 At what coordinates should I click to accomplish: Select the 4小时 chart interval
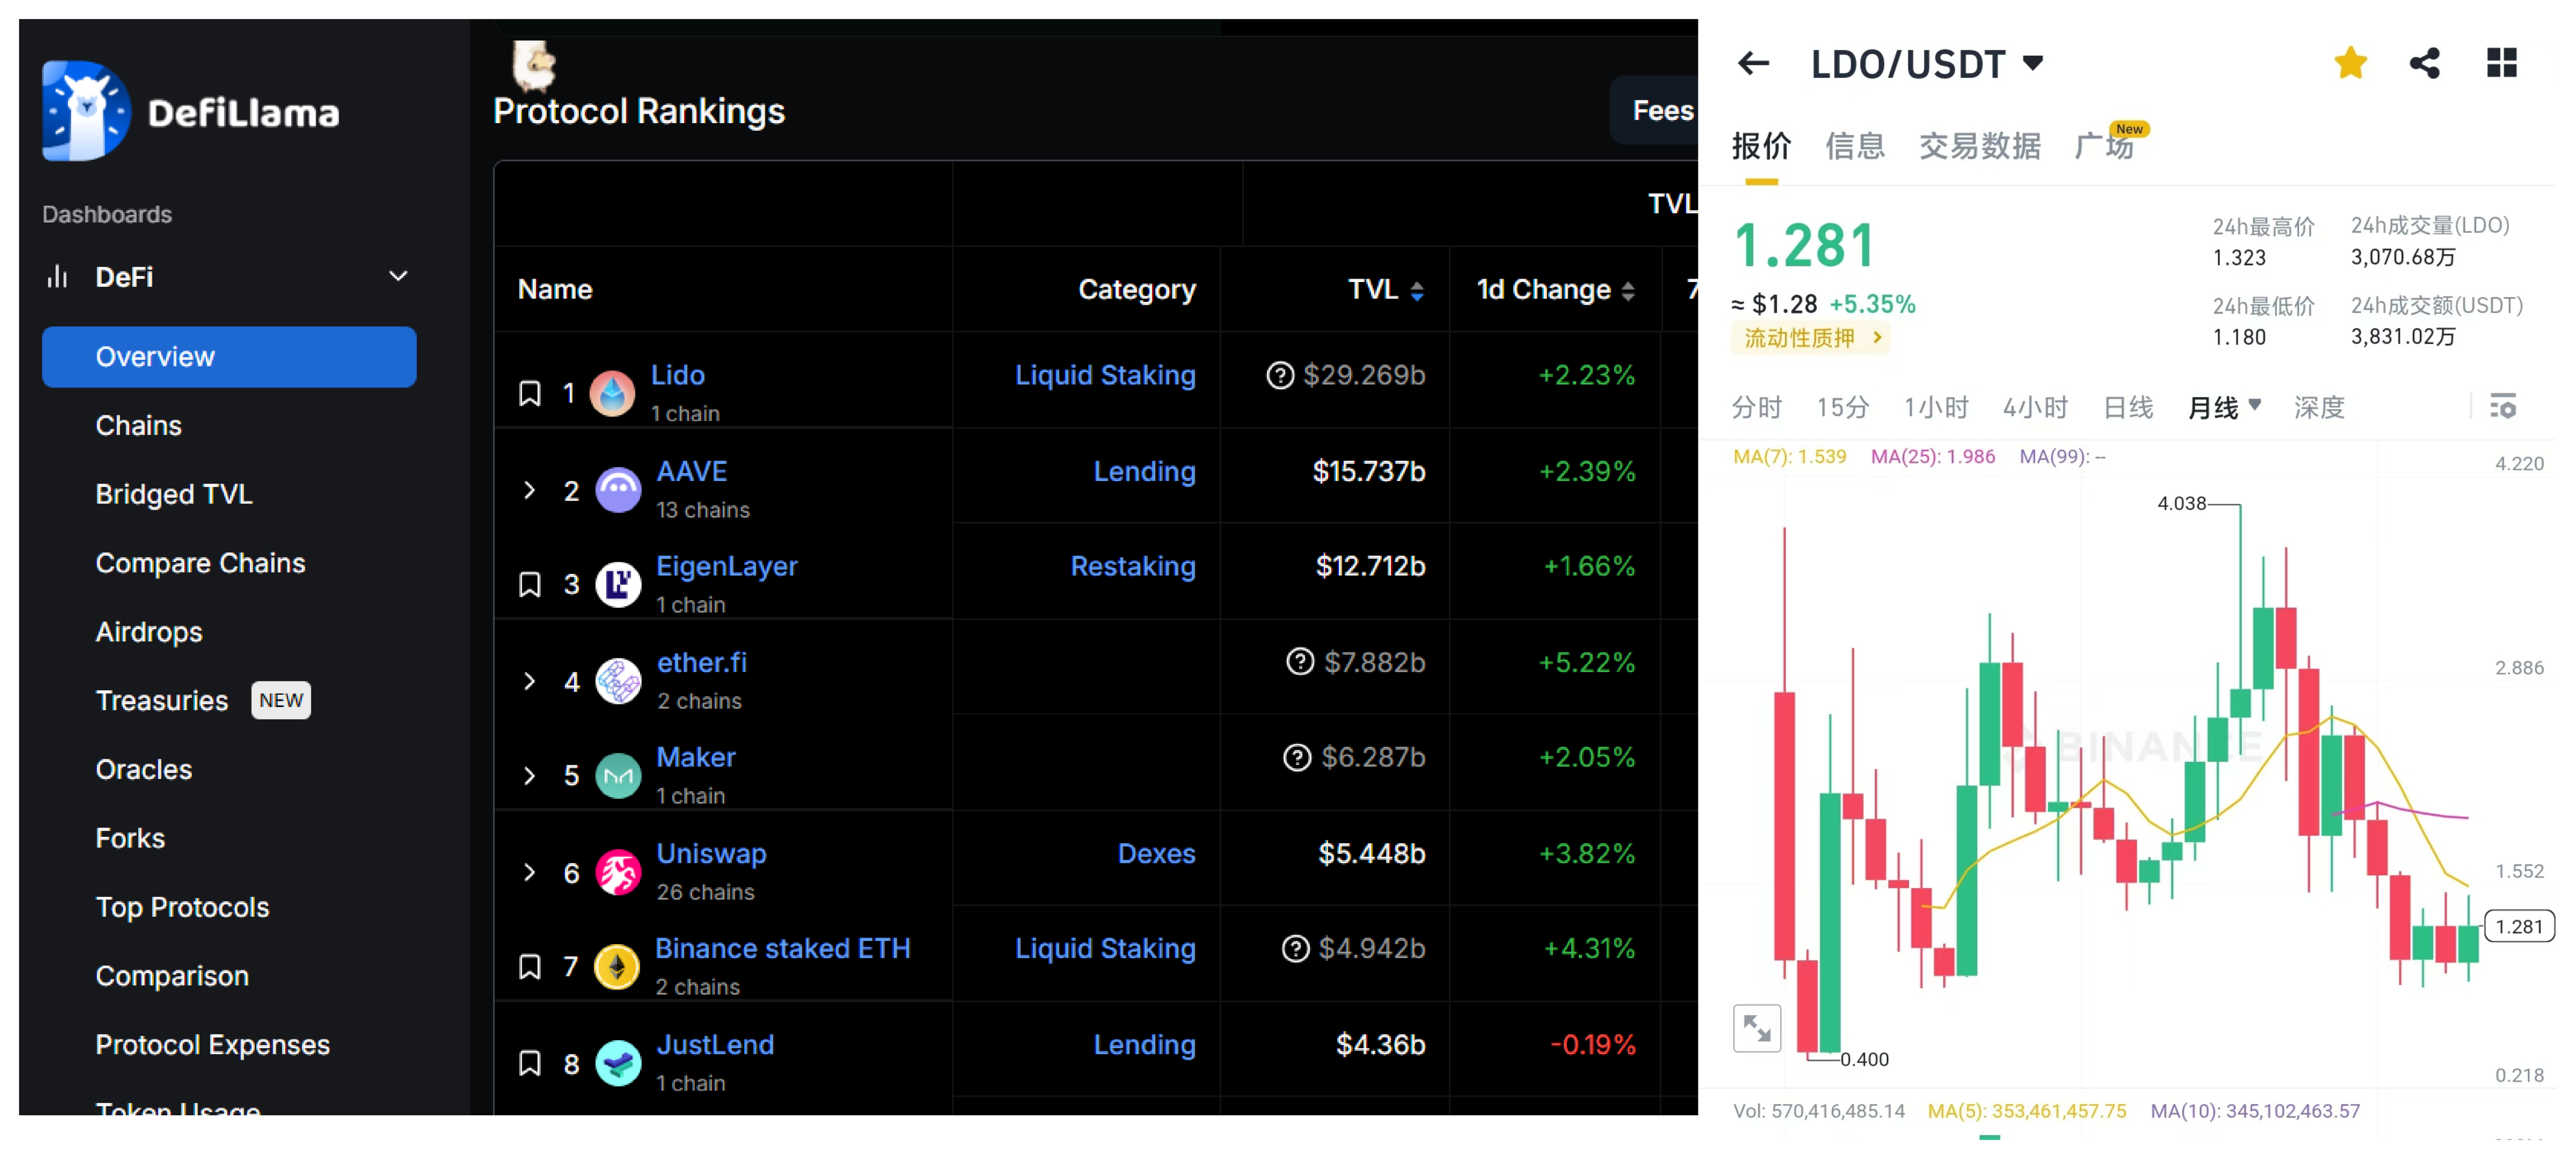(2035, 407)
